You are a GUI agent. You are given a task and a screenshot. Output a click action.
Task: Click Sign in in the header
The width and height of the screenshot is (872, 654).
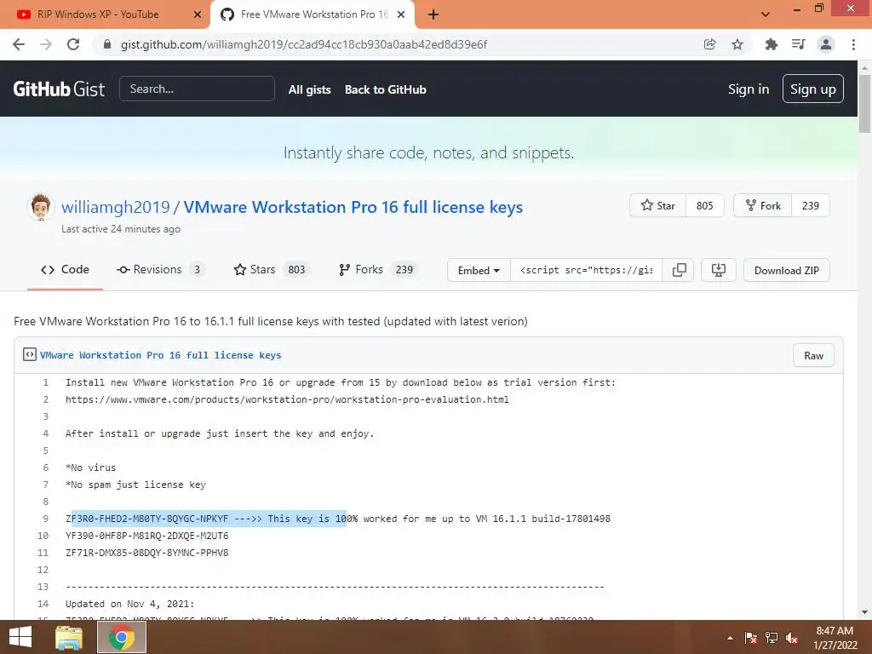[749, 89]
